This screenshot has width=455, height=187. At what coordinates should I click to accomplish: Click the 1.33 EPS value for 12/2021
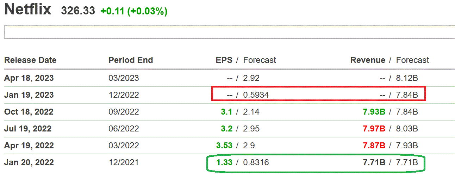click(x=224, y=162)
